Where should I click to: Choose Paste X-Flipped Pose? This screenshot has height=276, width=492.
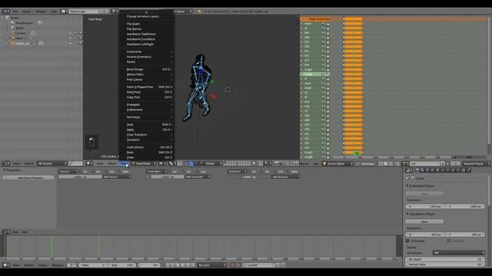(146, 87)
